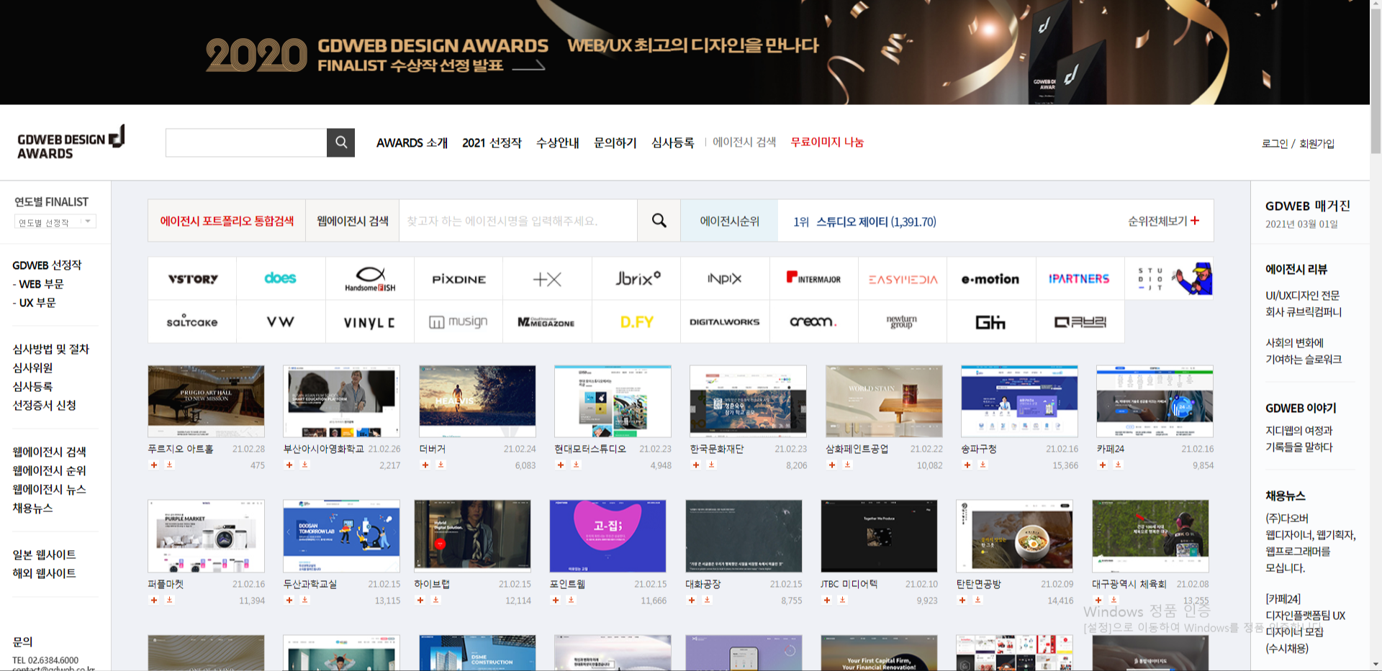
Task: Click the download icon under 더버거
Action: click(x=441, y=465)
